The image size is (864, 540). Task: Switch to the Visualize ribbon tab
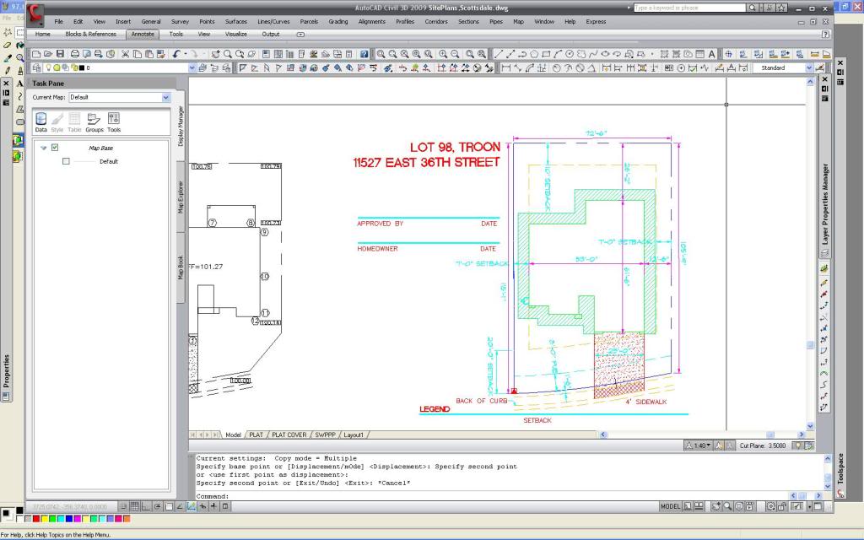click(236, 34)
